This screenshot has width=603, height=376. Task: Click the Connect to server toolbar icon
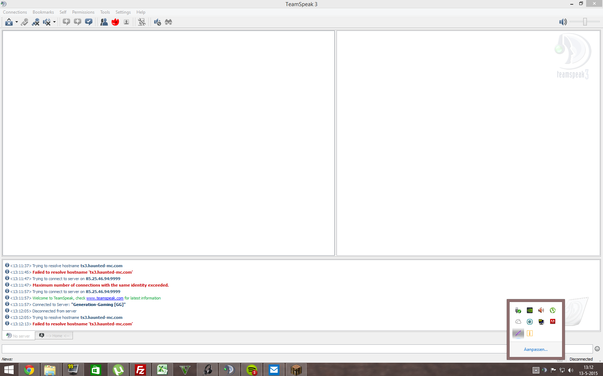9,22
